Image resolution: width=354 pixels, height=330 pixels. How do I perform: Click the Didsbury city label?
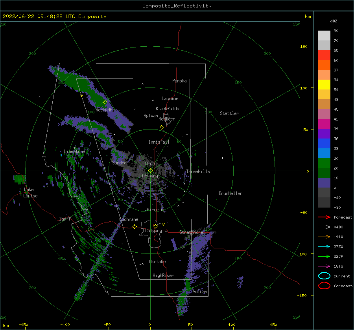click(x=149, y=176)
